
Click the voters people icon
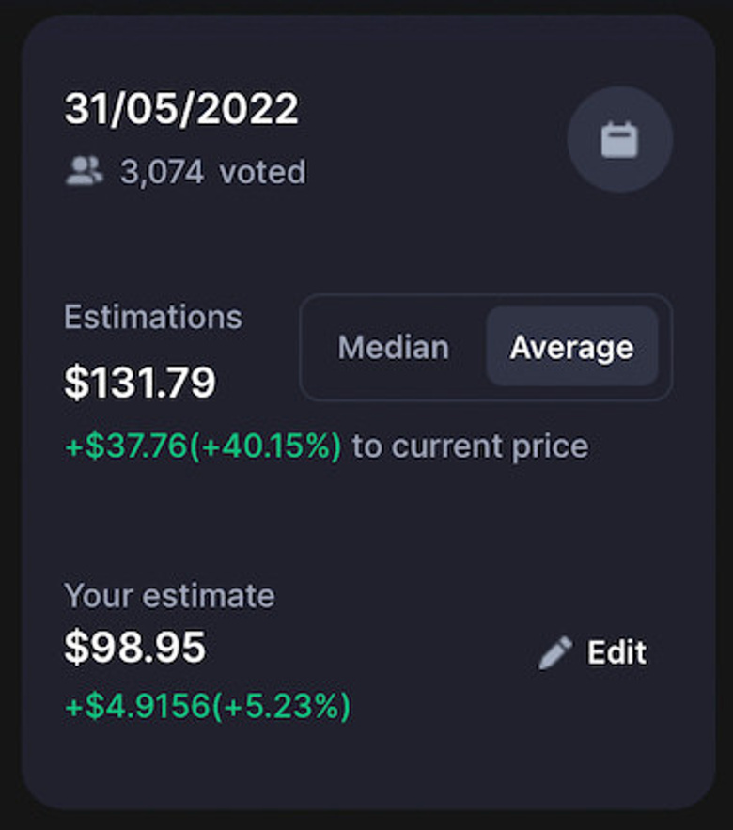(84, 171)
